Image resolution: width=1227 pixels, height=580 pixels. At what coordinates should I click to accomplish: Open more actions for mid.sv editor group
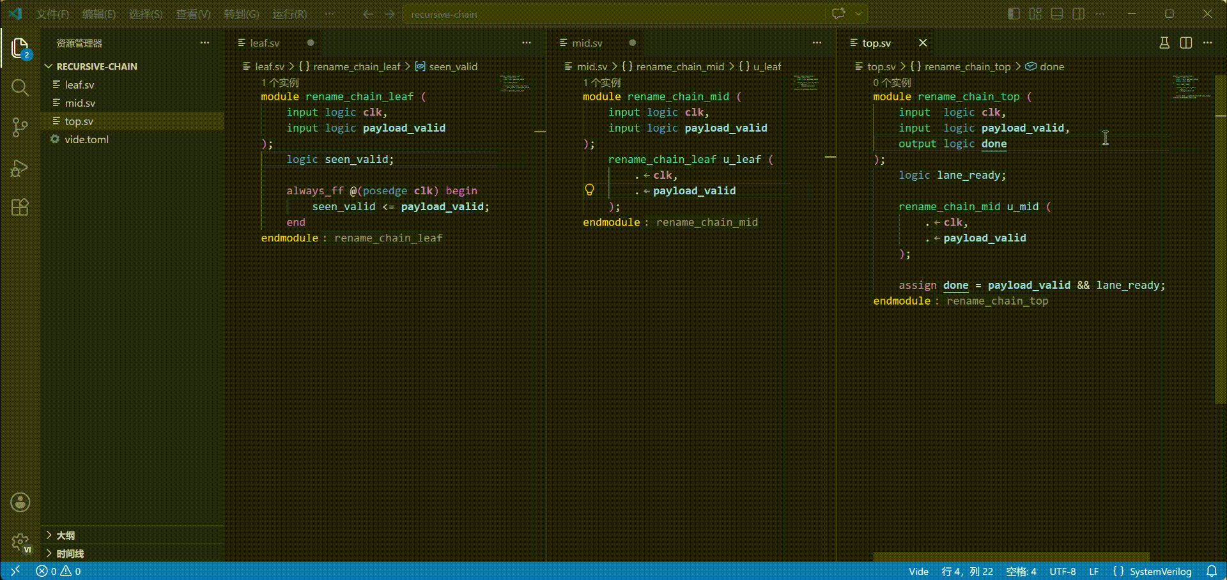817,43
